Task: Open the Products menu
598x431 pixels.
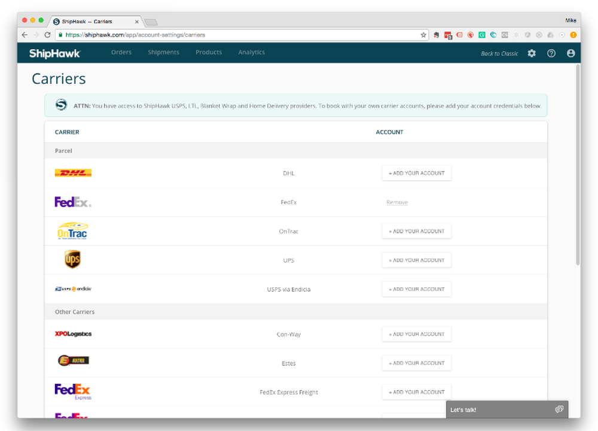Action: tap(209, 52)
